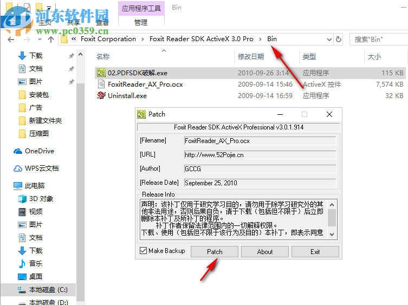Toggle the Make Backup checkbox
The image size is (408, 305).
pos(143,251)
